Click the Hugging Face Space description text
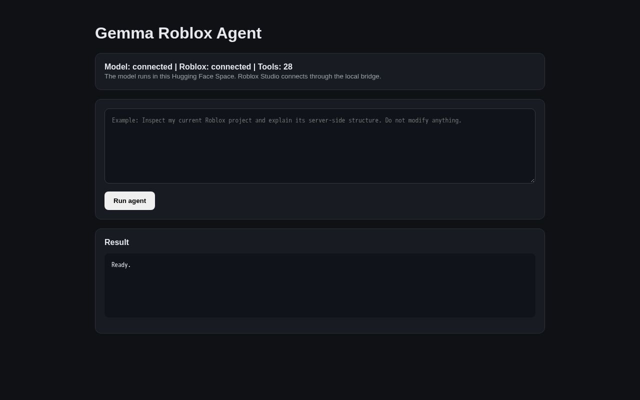 (x=242, y=76)
